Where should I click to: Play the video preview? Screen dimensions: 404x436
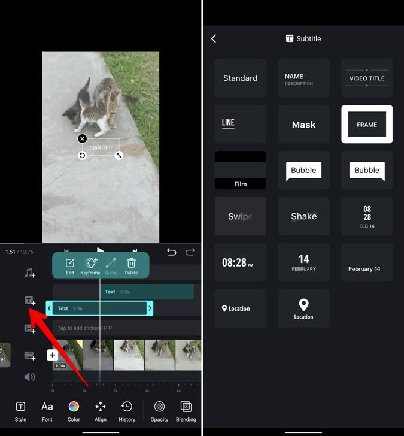(101, 250)
